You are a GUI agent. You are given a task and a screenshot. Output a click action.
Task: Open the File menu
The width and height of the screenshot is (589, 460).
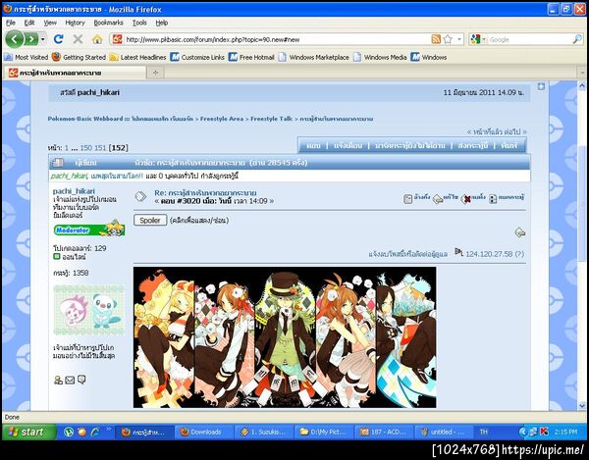point(11,23)
